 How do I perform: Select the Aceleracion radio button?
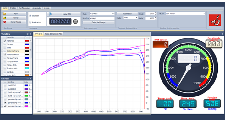(x=30, y=22)
